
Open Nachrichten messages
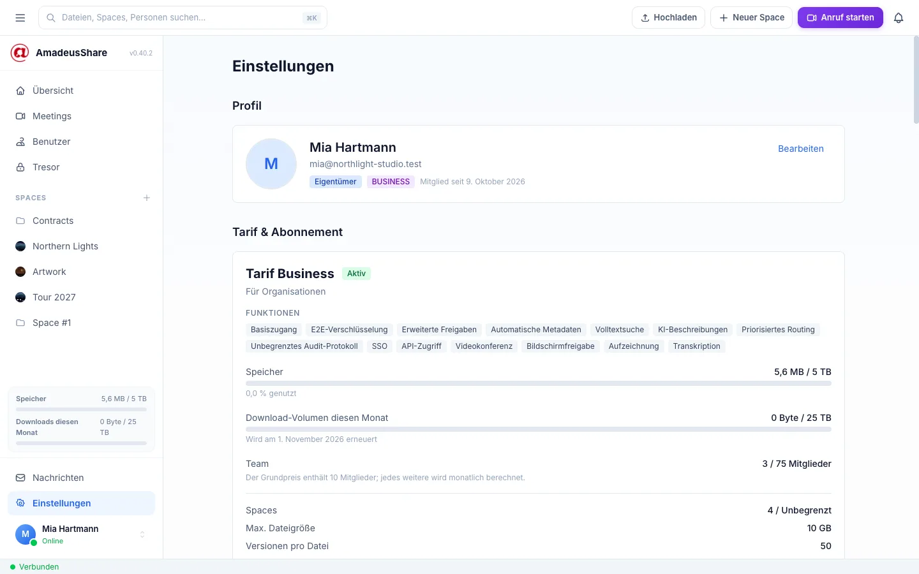tap(81, 478)
